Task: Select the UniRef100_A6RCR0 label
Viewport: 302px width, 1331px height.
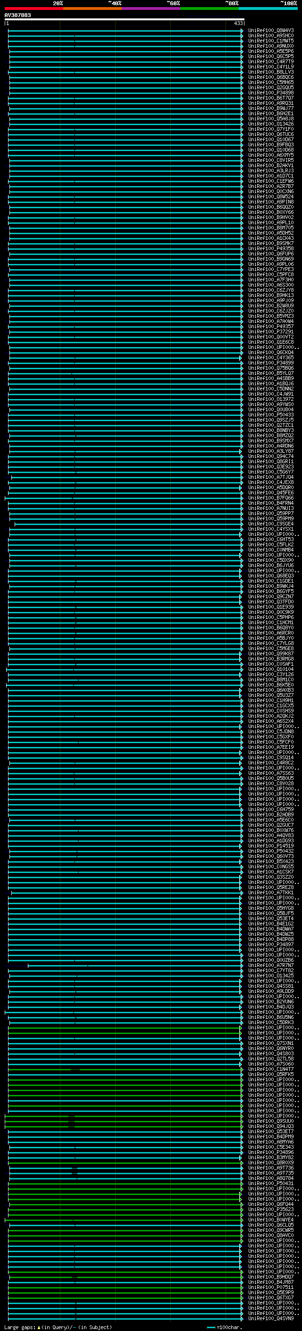Action: coord(271,633)
